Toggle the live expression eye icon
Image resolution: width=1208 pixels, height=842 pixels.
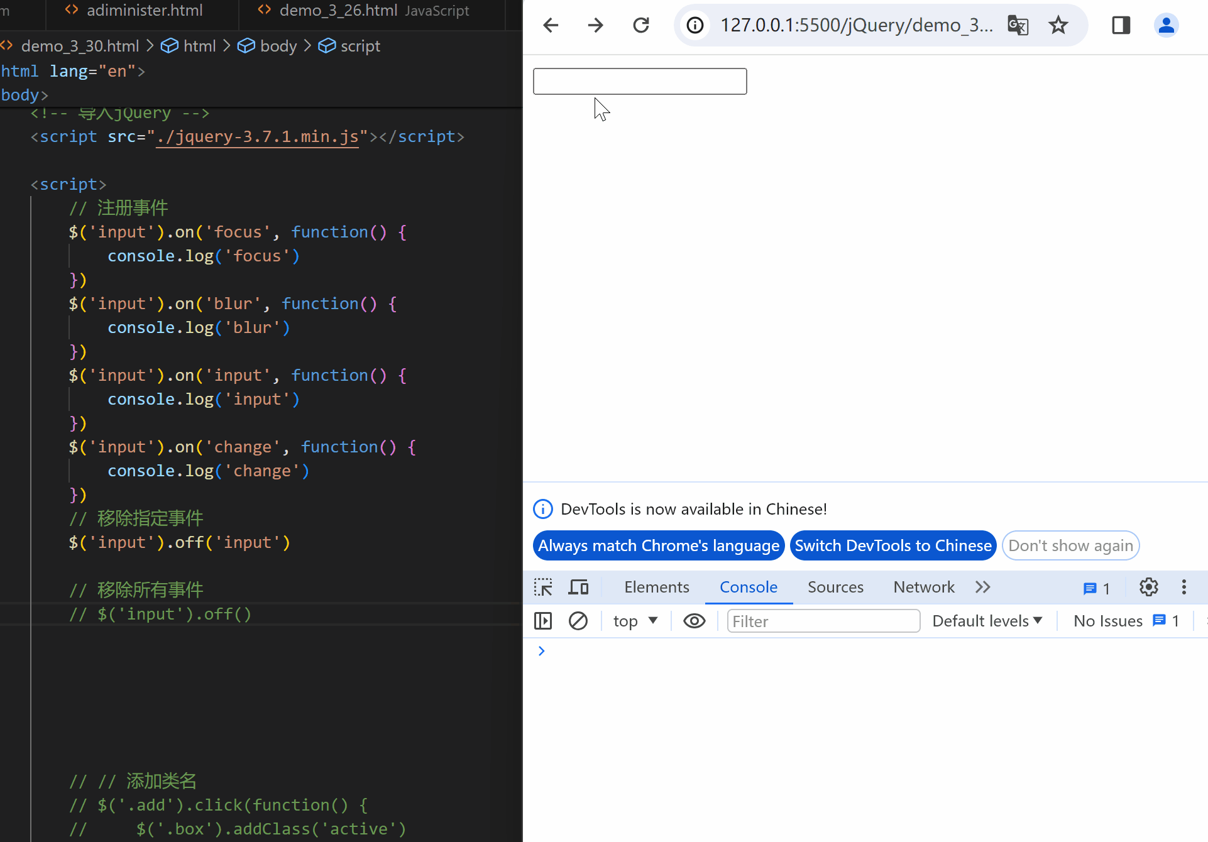click(x=694, y=621)
